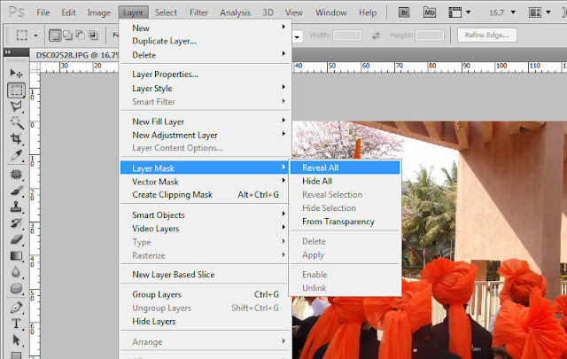This screenshot has width=567, height=359.
Task: Select the Path Selection tool
Action: click(x=16, y=340)
